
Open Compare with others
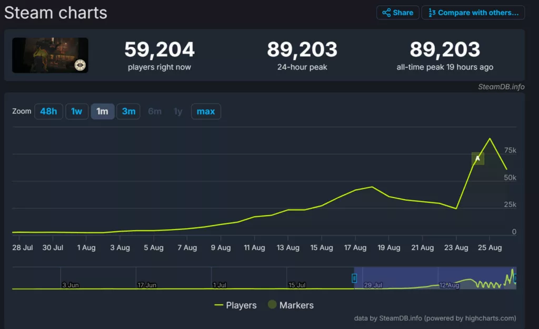pyautogui.click(x=473, y=13)
